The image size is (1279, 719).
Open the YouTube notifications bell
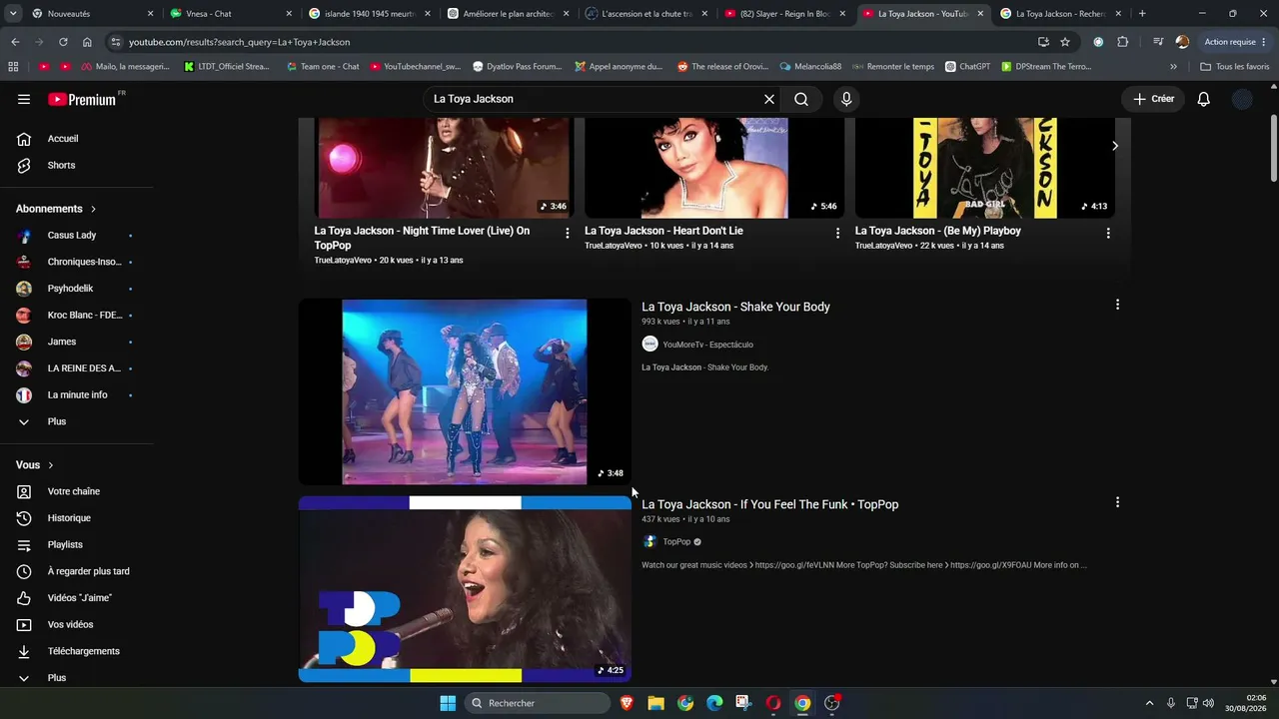tap(1204, 99)
